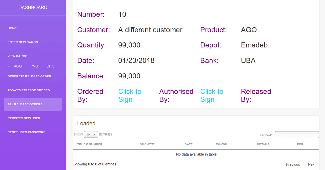Click to Sign for Authorised By
This screenshot has width=325, height=170.
point(212,95)
